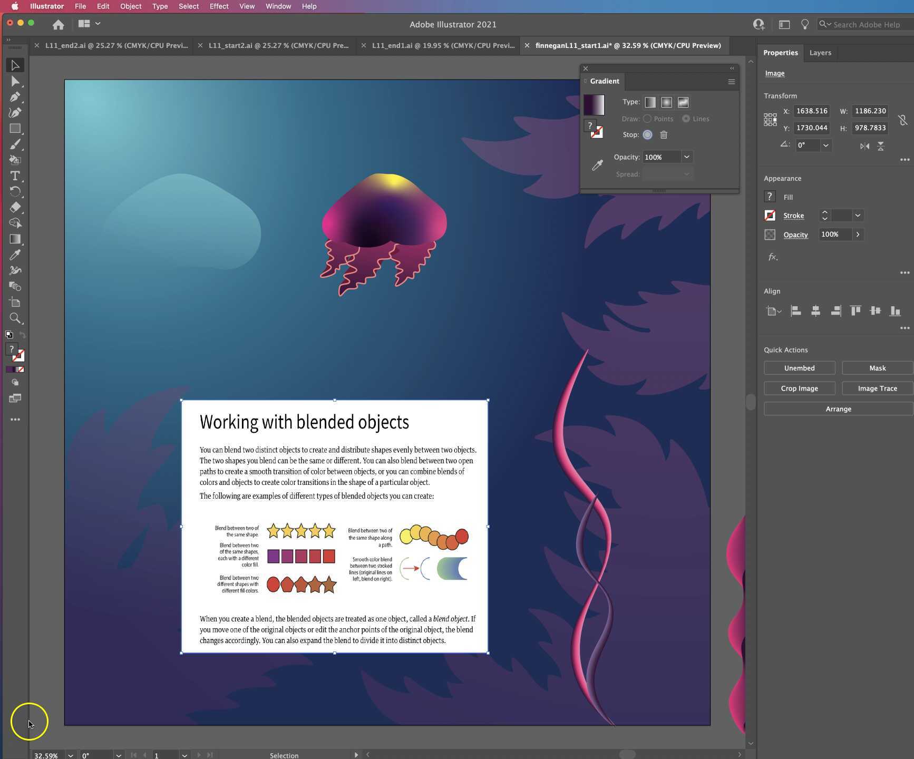The height and width of the screenshot is (759, 914).
Task: Open the rotation angle dropdown in Transform
Action: [x=826, y=145]
